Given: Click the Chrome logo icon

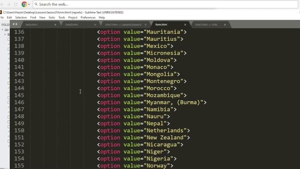Looking at the screenshot, I should (x=24, y=4).
